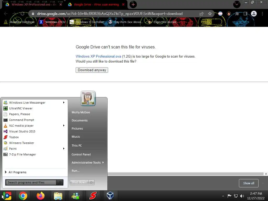Expand Paint jump list arrow

[x=64, y=149]
